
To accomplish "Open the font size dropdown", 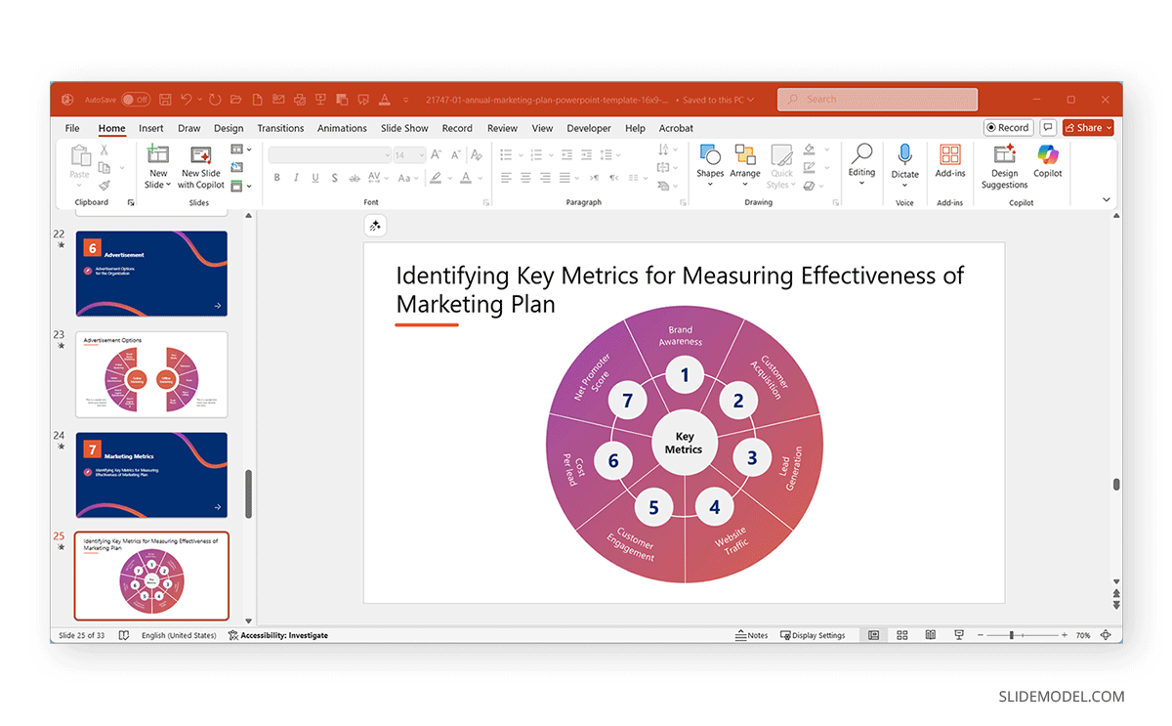I will click(x=421, y=154).
